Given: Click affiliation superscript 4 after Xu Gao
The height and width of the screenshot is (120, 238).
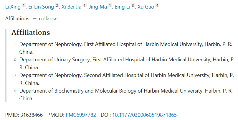Looking at the screenshot, I should point(157,6).
